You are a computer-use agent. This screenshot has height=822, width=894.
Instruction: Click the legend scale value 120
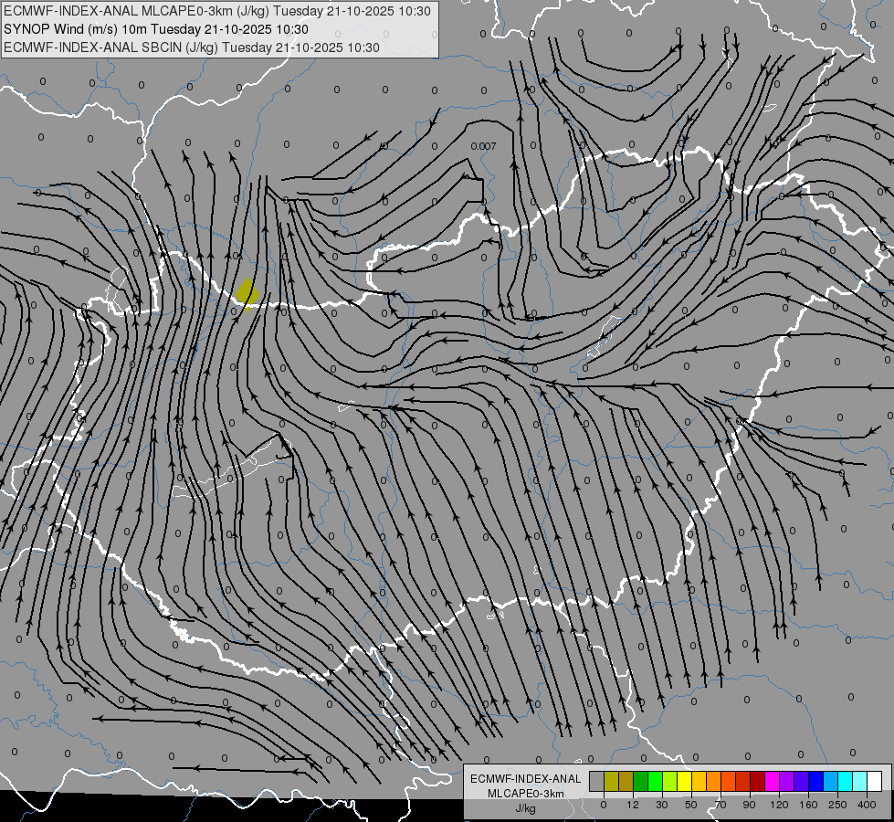click(x=780, y=805)
